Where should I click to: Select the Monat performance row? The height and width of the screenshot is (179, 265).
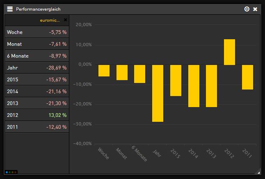pos(37,44)
